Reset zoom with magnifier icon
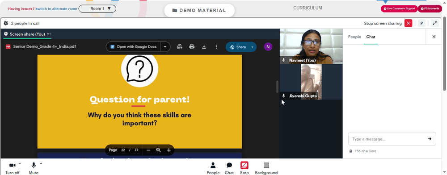This screenshot has height=175, width=447. click(159, 150)
